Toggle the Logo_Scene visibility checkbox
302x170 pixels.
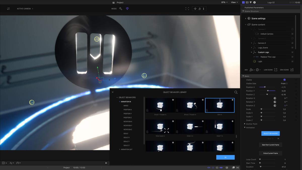click(x=292, y=48)
